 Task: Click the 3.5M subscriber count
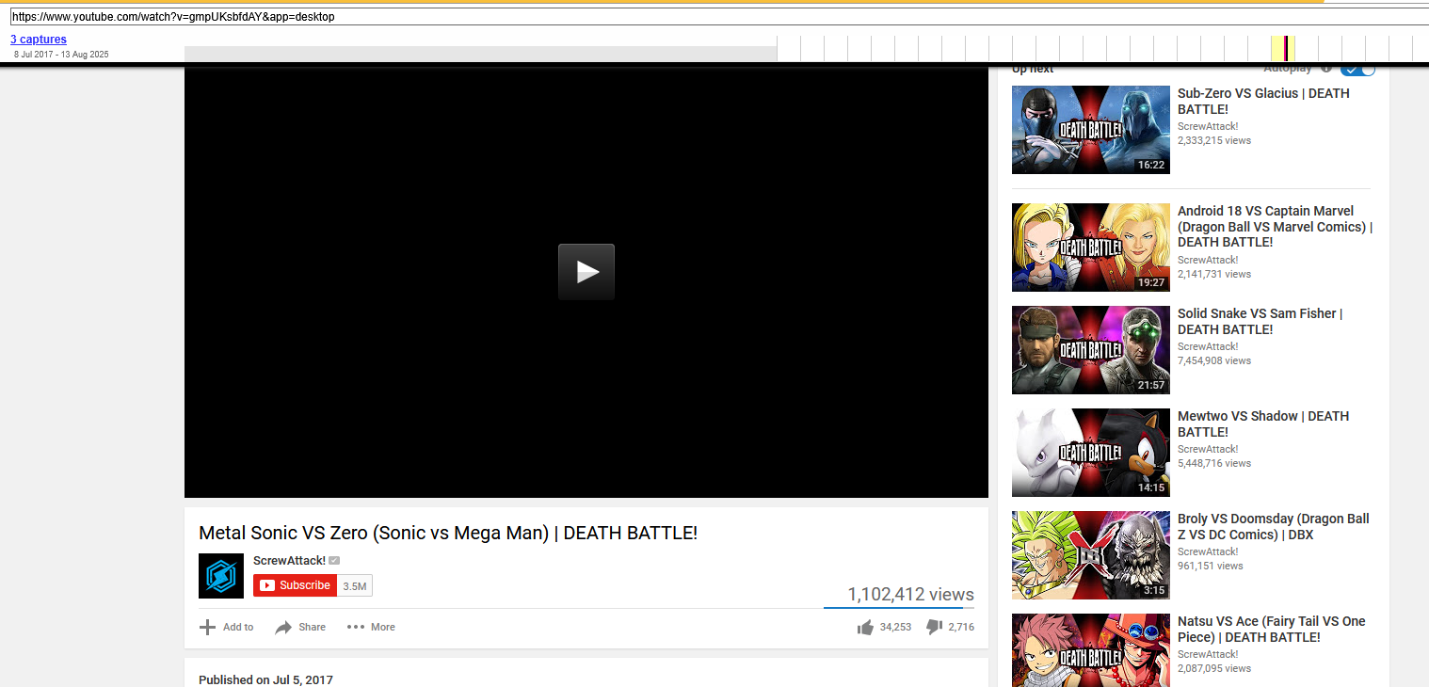[355, 585]
